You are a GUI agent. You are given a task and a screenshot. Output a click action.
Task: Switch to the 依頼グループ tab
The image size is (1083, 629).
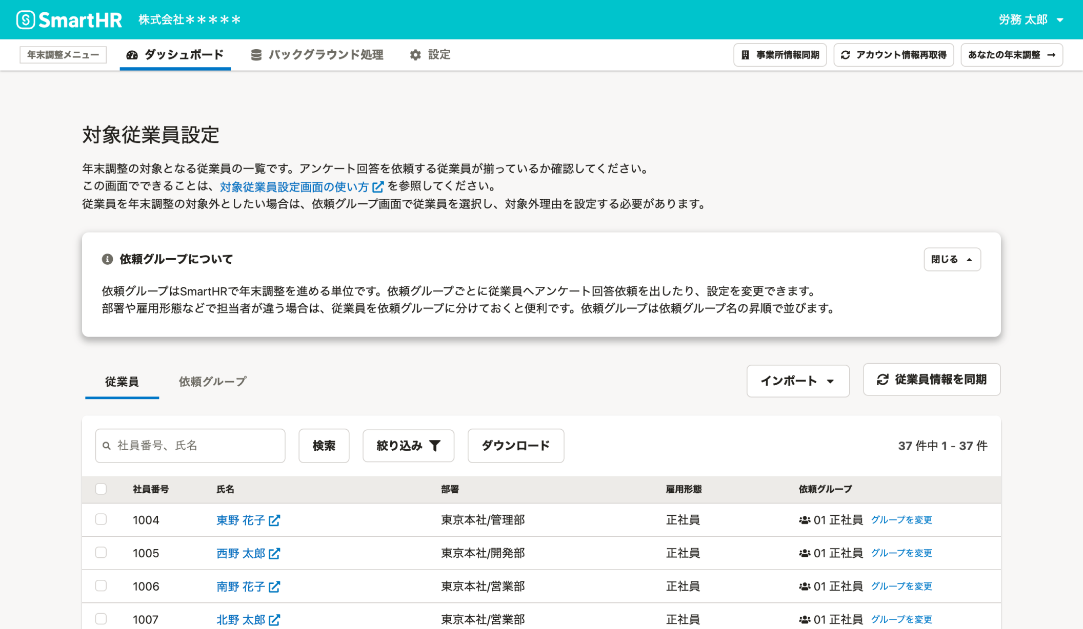point(212,382)
